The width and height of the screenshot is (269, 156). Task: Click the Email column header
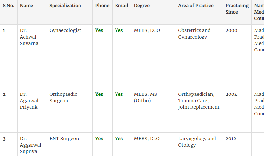click(x=121, y=6)
